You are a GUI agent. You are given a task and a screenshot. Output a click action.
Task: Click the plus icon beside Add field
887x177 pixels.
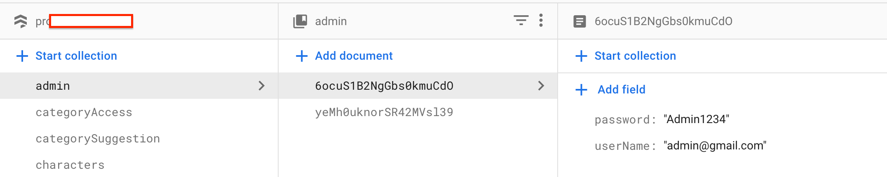tap(581, 90)
